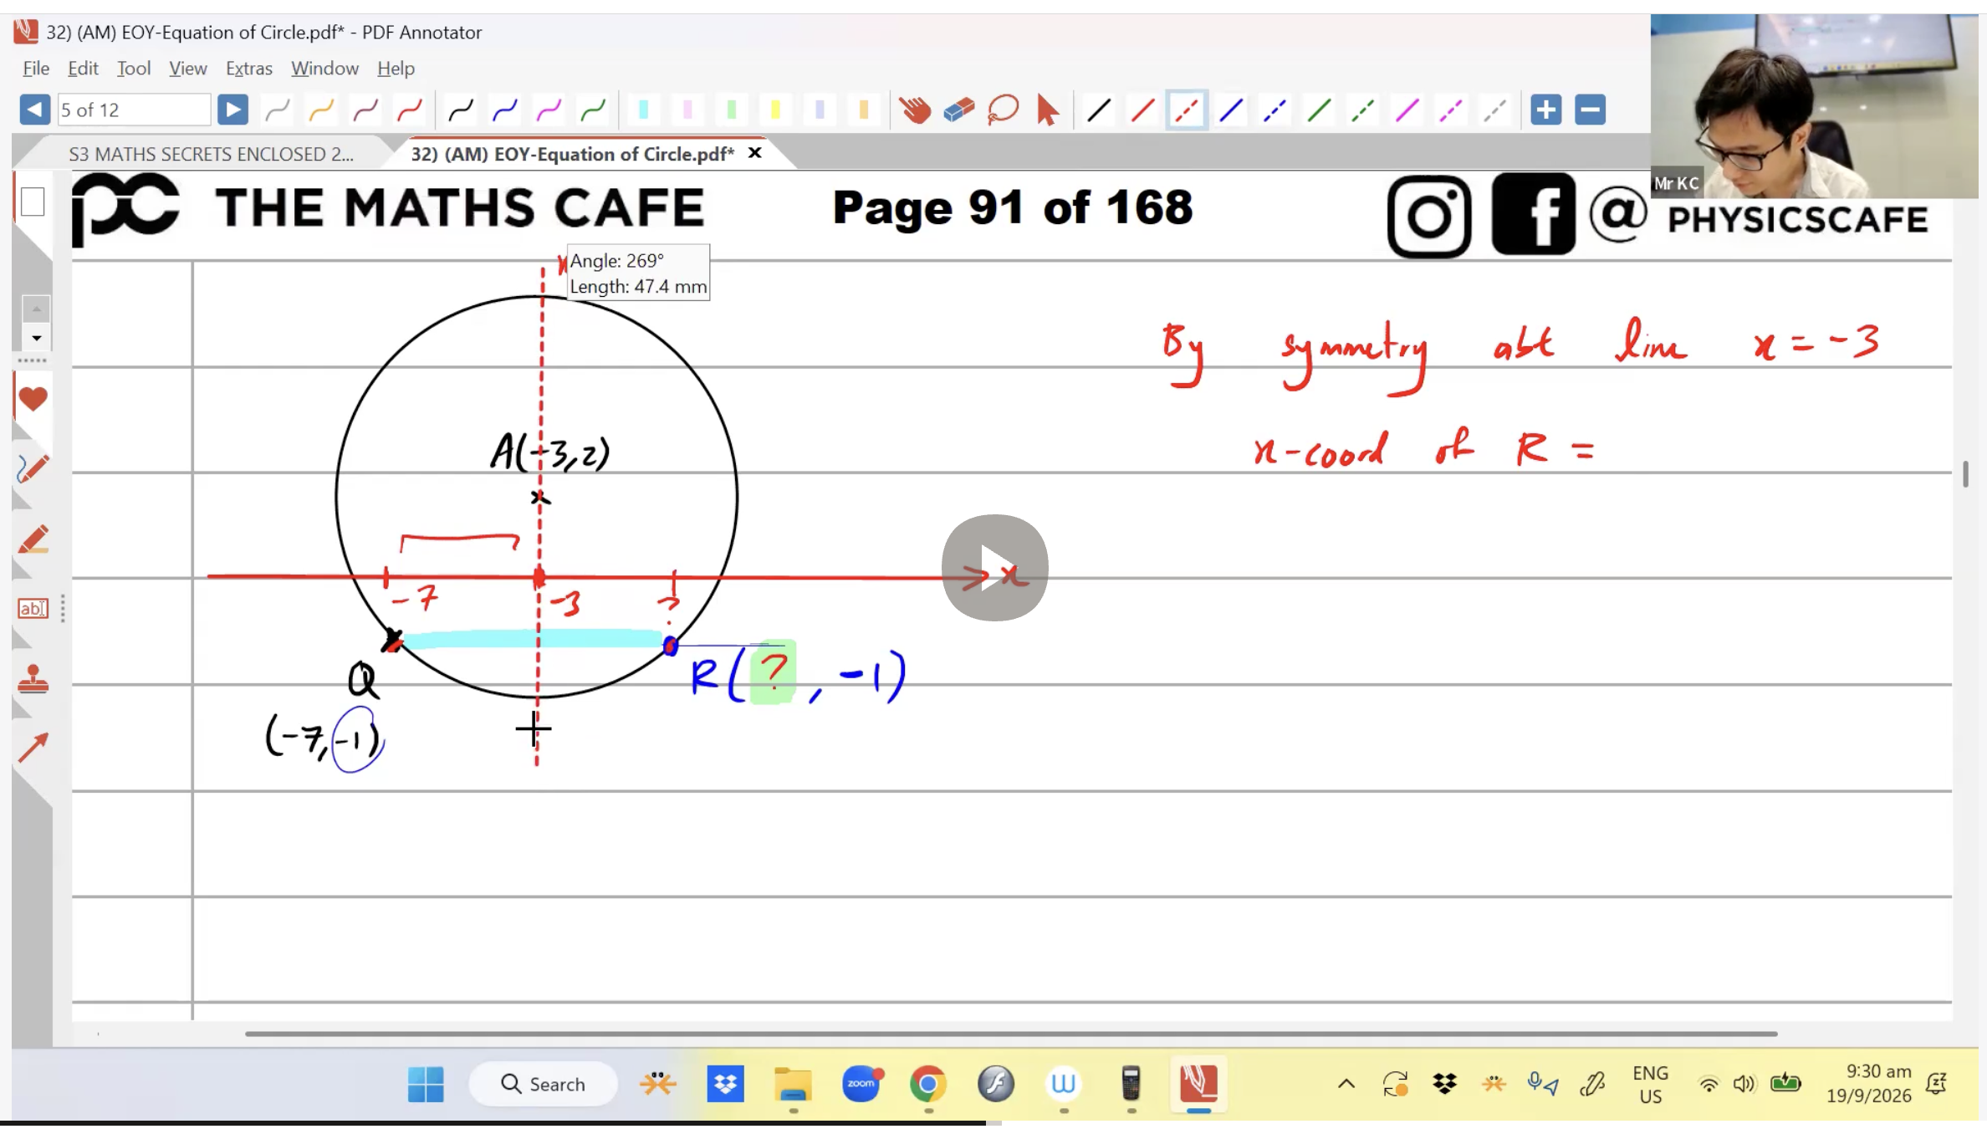The height and width of the screenshot is (1129, 1987).
Task: Click the horizontal scrollbar at bottom
Action: pyautogui.click(x=1010, y=1034)
